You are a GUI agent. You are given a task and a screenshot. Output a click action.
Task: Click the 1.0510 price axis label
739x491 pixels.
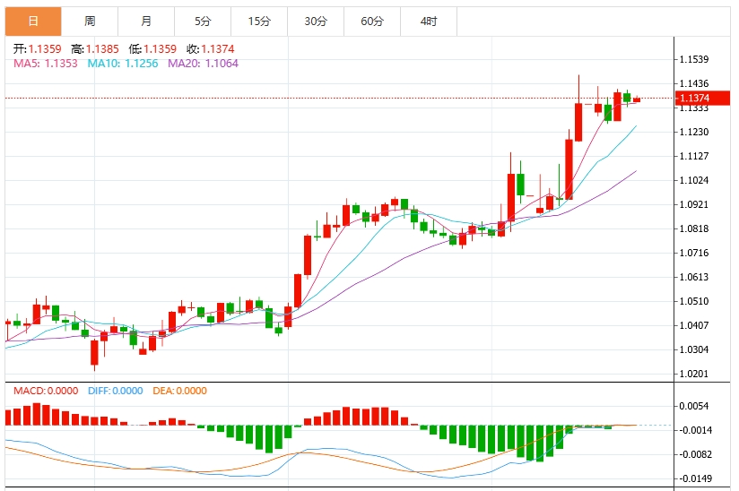(x=694, y=301)
